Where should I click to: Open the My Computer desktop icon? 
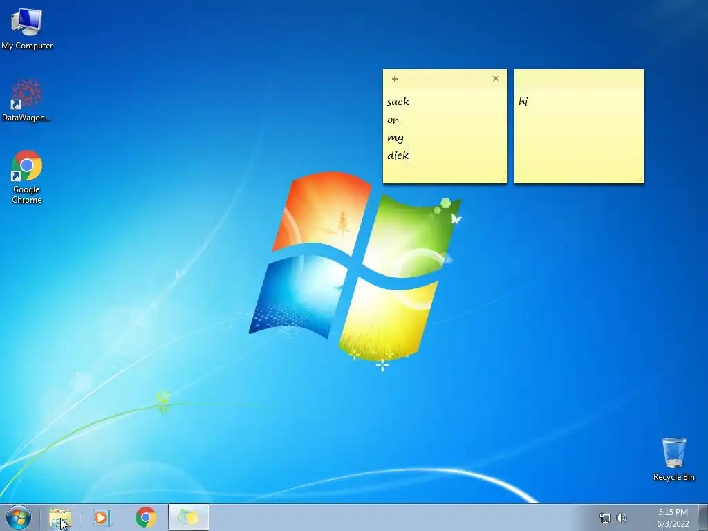[x=27, y=28]
